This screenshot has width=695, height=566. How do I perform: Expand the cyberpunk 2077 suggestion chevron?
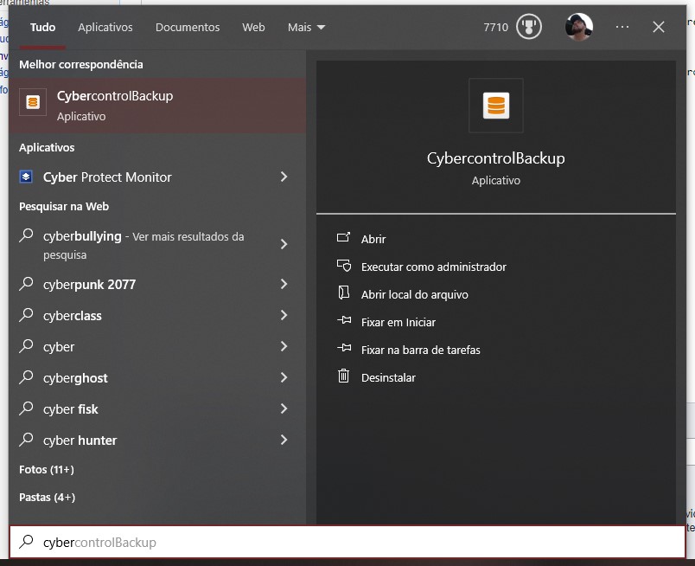point(284,284)
